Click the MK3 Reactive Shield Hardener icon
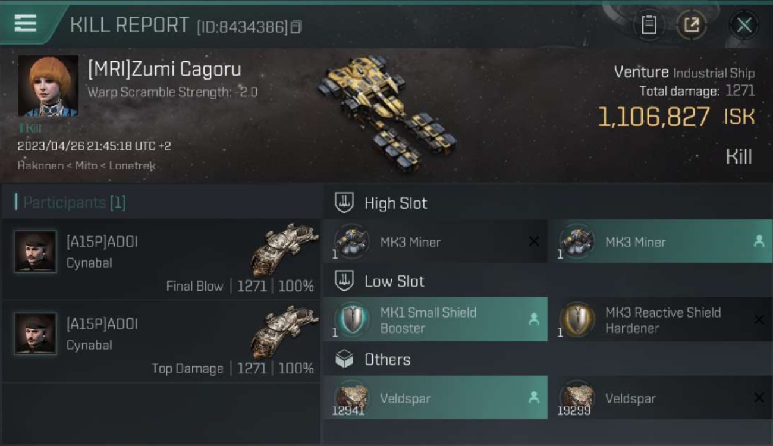This screenshot has width=773, height=446. tap(577, 320)
